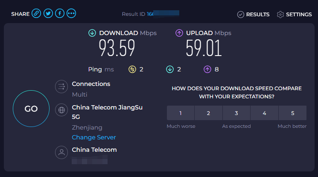
Task: Rate download speed as 1
Action: 181,113
